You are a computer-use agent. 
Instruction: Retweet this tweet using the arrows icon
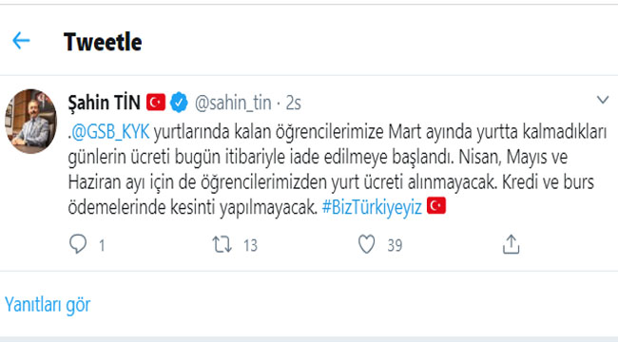click(222, 244)
